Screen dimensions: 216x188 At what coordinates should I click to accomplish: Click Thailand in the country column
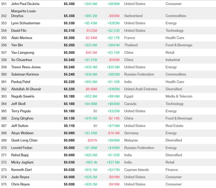(x=131, y=45)
